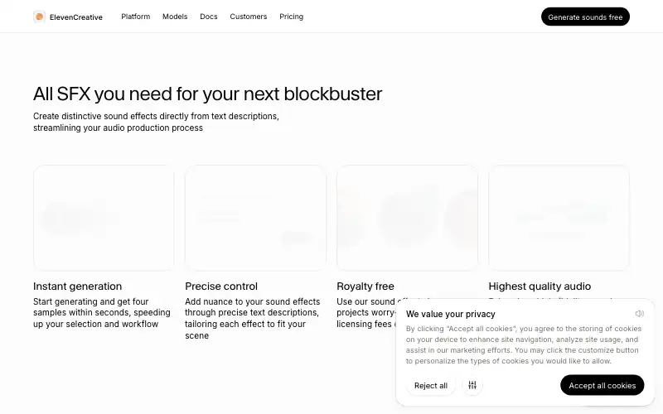
Task: Open the cookie customize sliders icon
Action: (472, 385)
